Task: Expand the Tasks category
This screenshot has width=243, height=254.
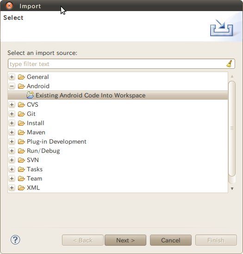Action: 12,169
